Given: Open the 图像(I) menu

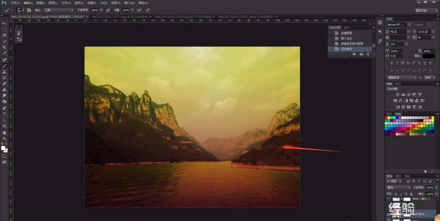Looking at the screenshot, I should click(x=40, y=3).
